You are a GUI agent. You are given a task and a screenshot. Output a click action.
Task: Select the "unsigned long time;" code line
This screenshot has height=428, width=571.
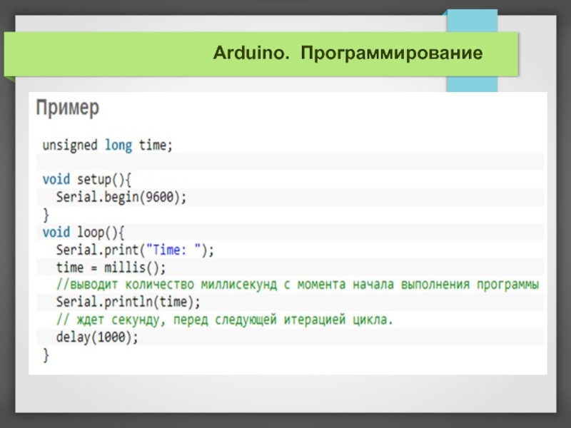tap(107, 145)
